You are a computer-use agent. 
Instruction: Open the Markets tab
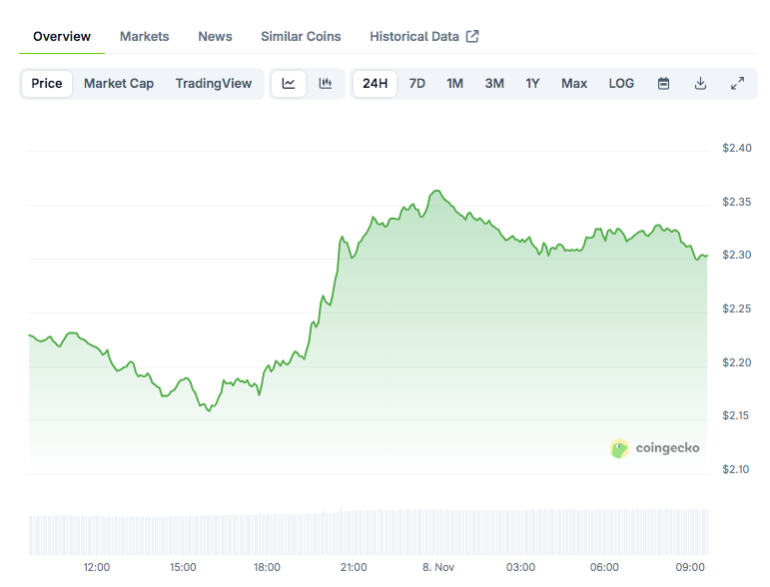point(144,37)
